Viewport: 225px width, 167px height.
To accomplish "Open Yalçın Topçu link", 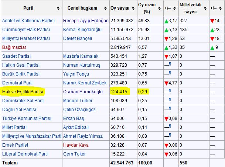I will 76,74.
